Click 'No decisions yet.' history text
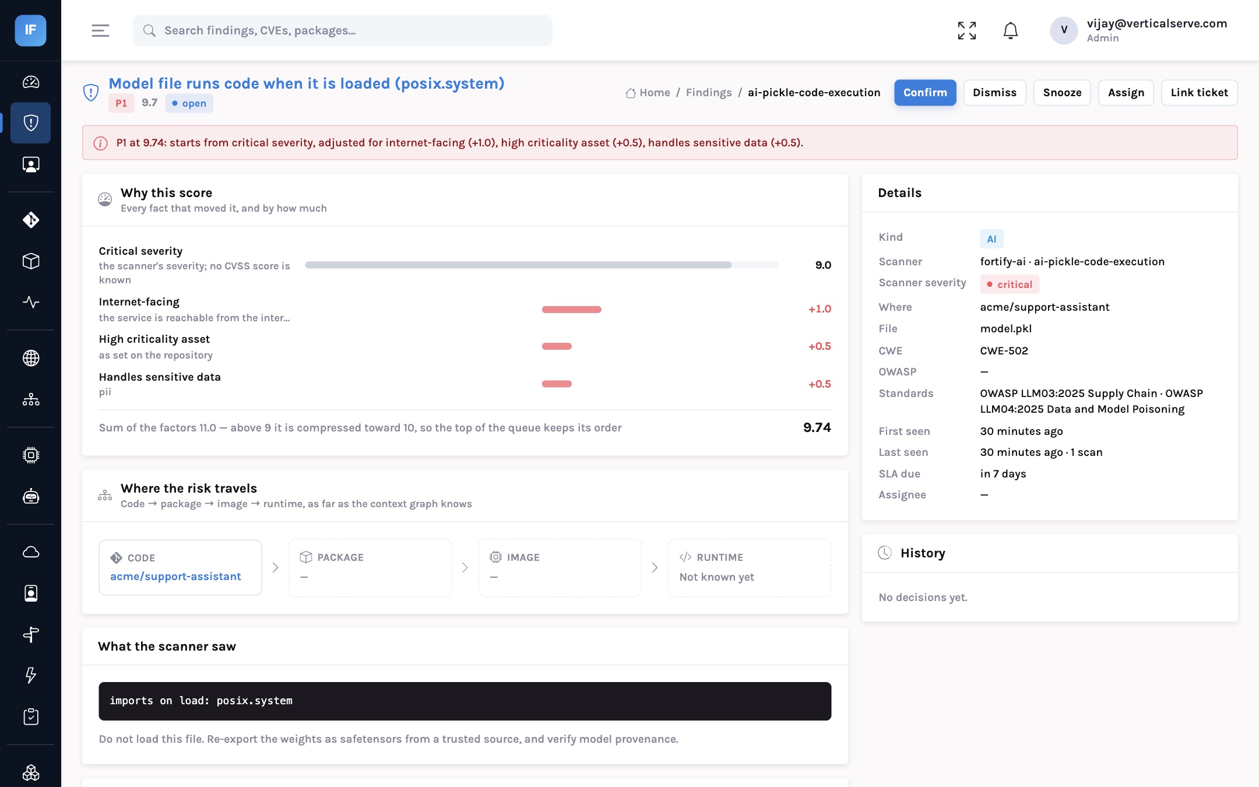This screenshot has width=1259, height=787. 923,598
